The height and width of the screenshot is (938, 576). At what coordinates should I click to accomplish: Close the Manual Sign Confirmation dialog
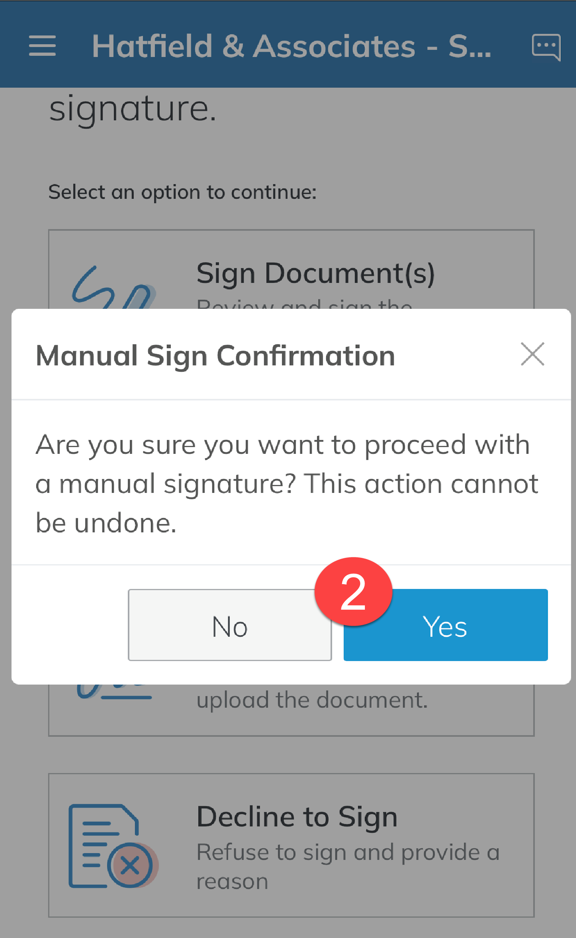(x=533, y=354)
